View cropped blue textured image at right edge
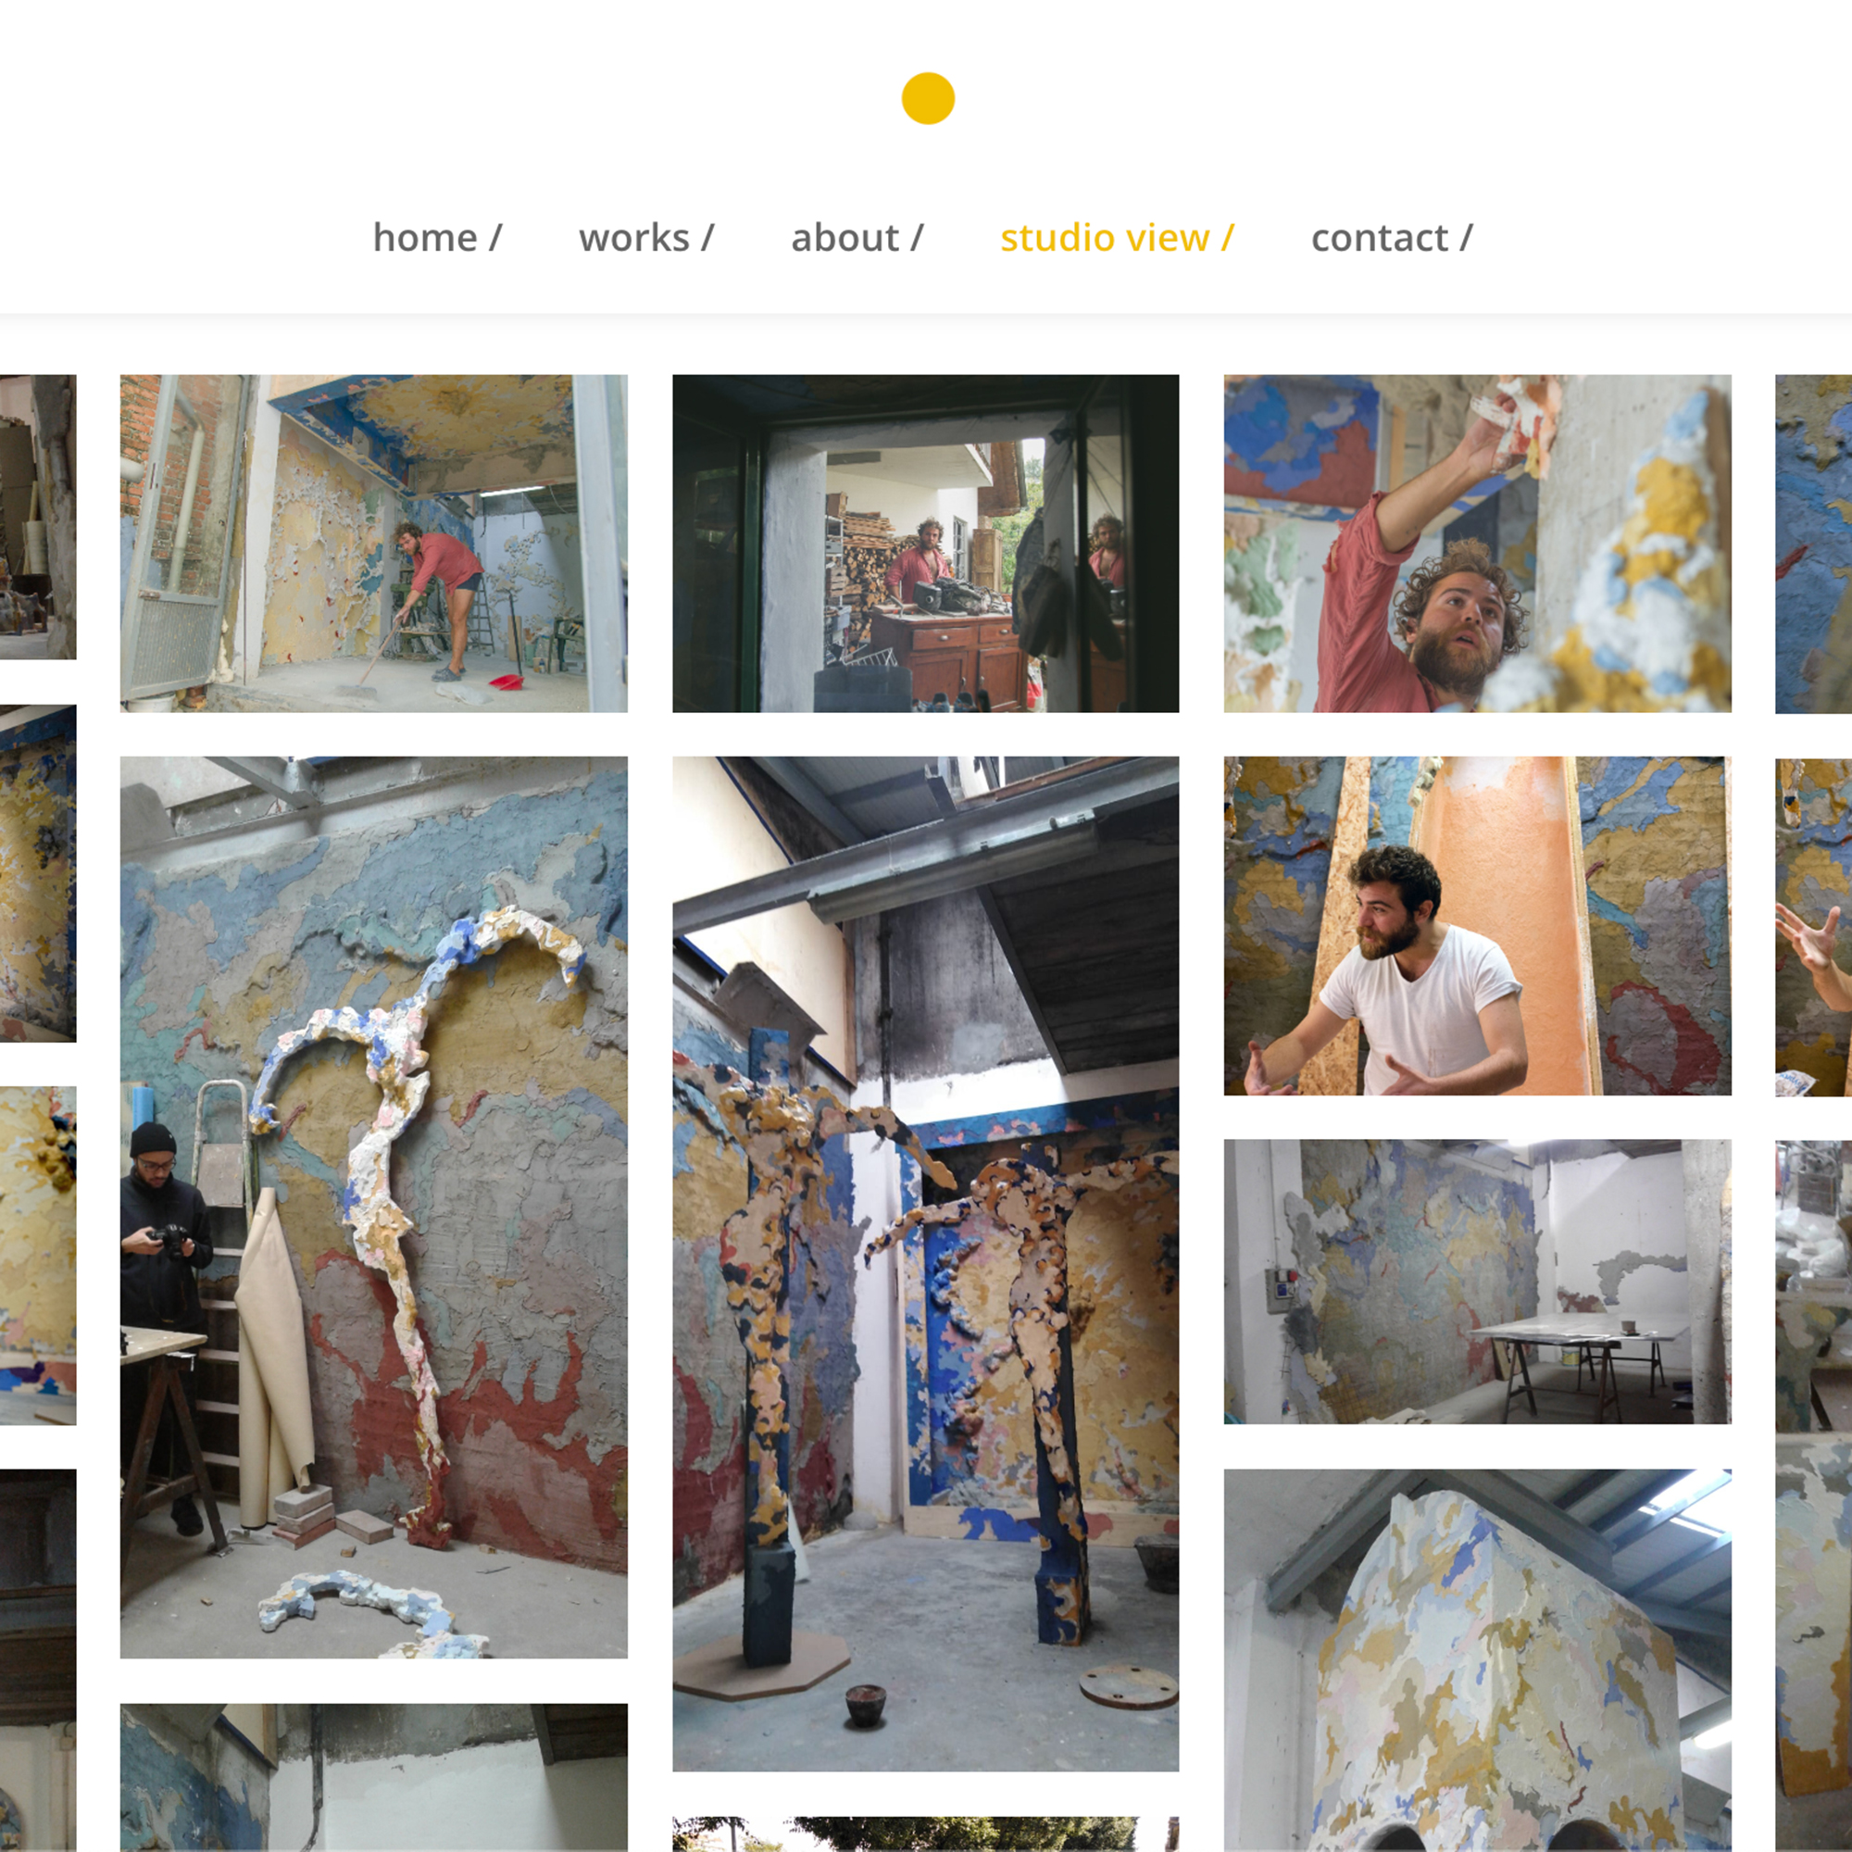The image size is (1852, 1852). (1814, 544)
